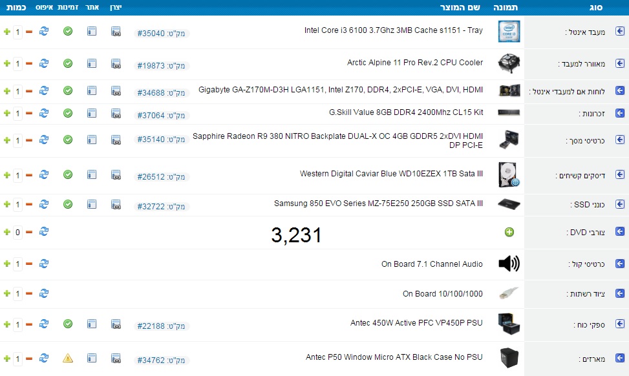Click the reset icon for Intel Core i3 6100
This screenshot has height=376, width=629.
point(44,31)
